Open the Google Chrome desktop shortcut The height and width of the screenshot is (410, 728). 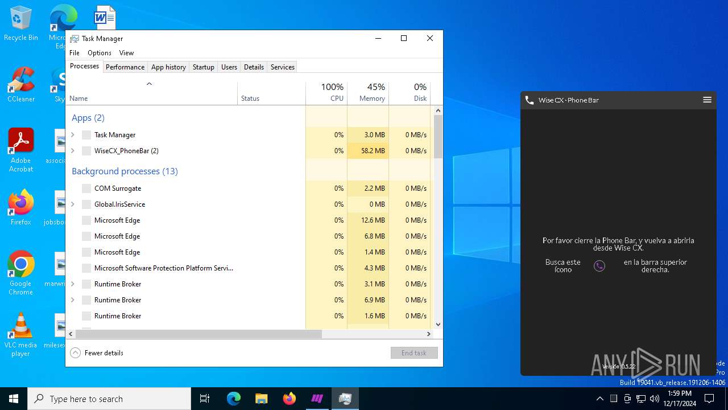(21, 273)
